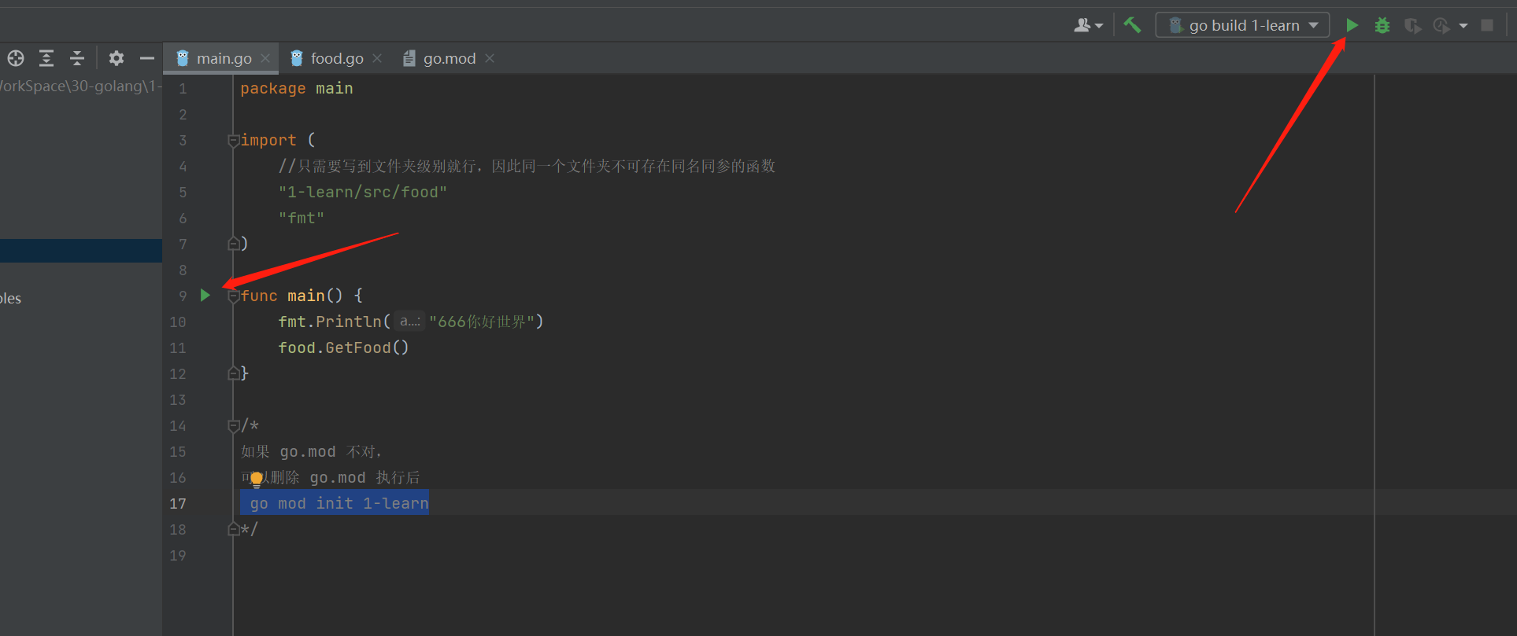This screenshot has width=1517, height=636.
Task: Run main function from gutter arrow
Action: coord(205,296)
